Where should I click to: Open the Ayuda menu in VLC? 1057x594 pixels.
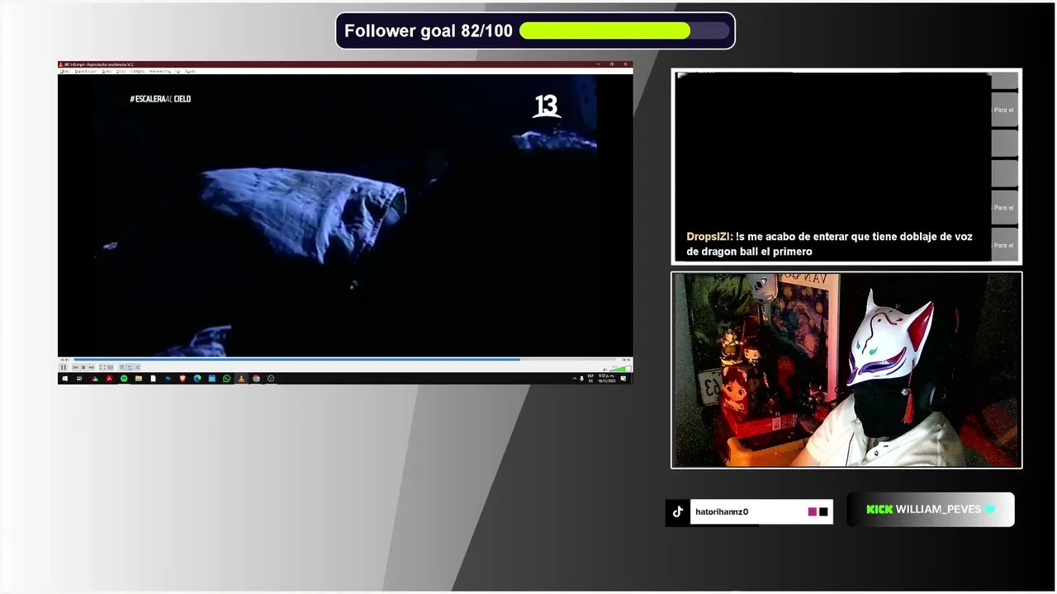[190, 71]
